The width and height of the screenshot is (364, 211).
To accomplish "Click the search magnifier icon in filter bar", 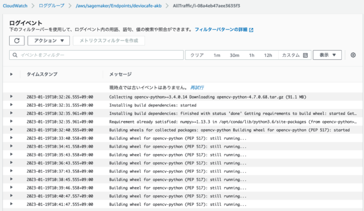I will (15, 55).
